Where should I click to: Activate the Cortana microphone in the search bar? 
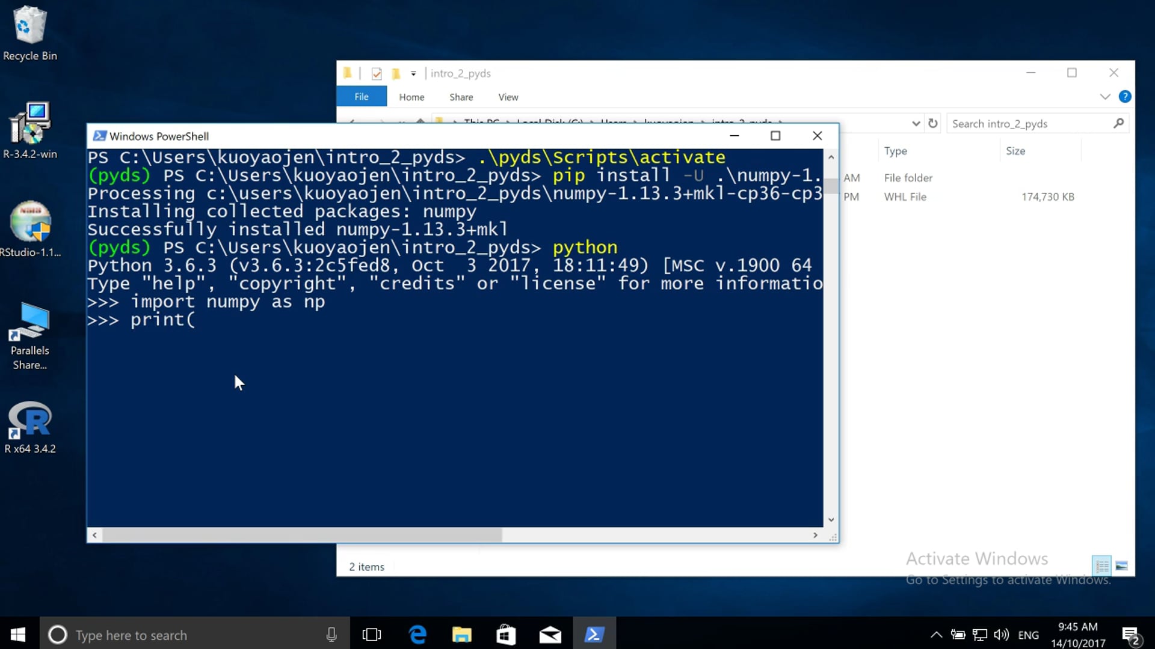(x=331, y=635)
